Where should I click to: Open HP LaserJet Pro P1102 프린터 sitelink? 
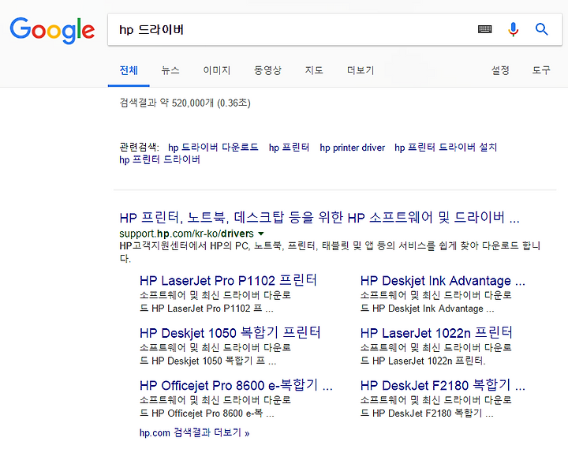point(228,280)
